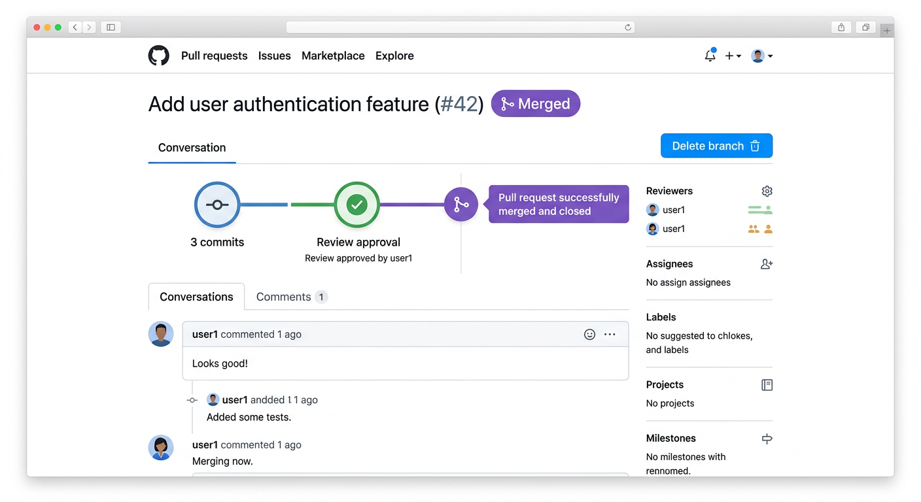Open Pull requests in top navigation

pos(214,56)
